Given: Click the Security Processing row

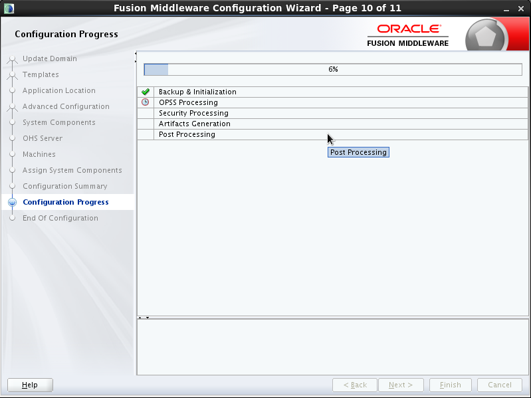Looking at the screenshot, I should (332, 113).
